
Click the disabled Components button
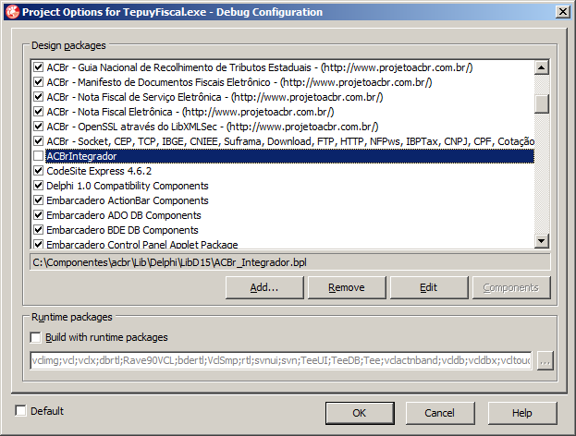pyautogui.click(x=511, y=287)
